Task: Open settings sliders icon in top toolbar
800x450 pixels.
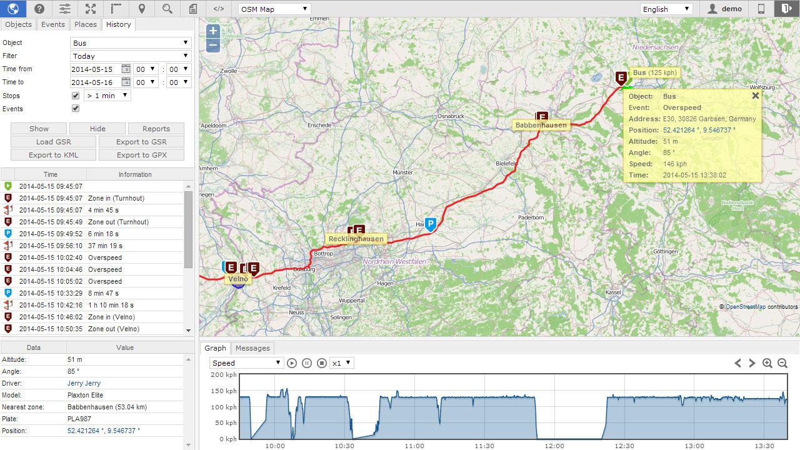Action: (x=65, y=9)
